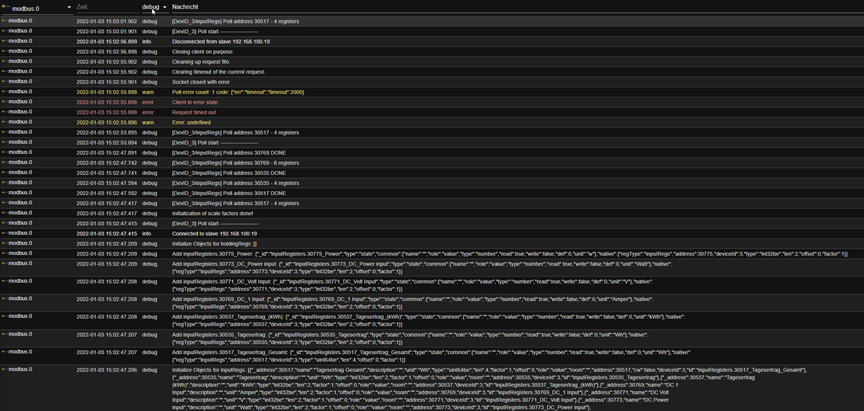
Task: Select message 'Clearing timeout of the current request.'
Action: click(219, 72)
